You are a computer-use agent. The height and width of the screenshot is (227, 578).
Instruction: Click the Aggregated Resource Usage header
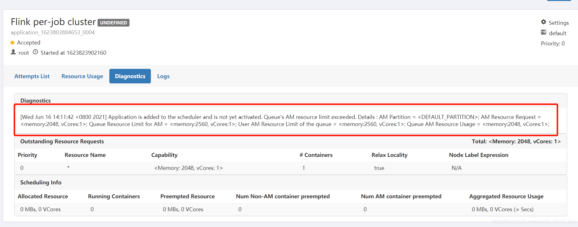506,196
